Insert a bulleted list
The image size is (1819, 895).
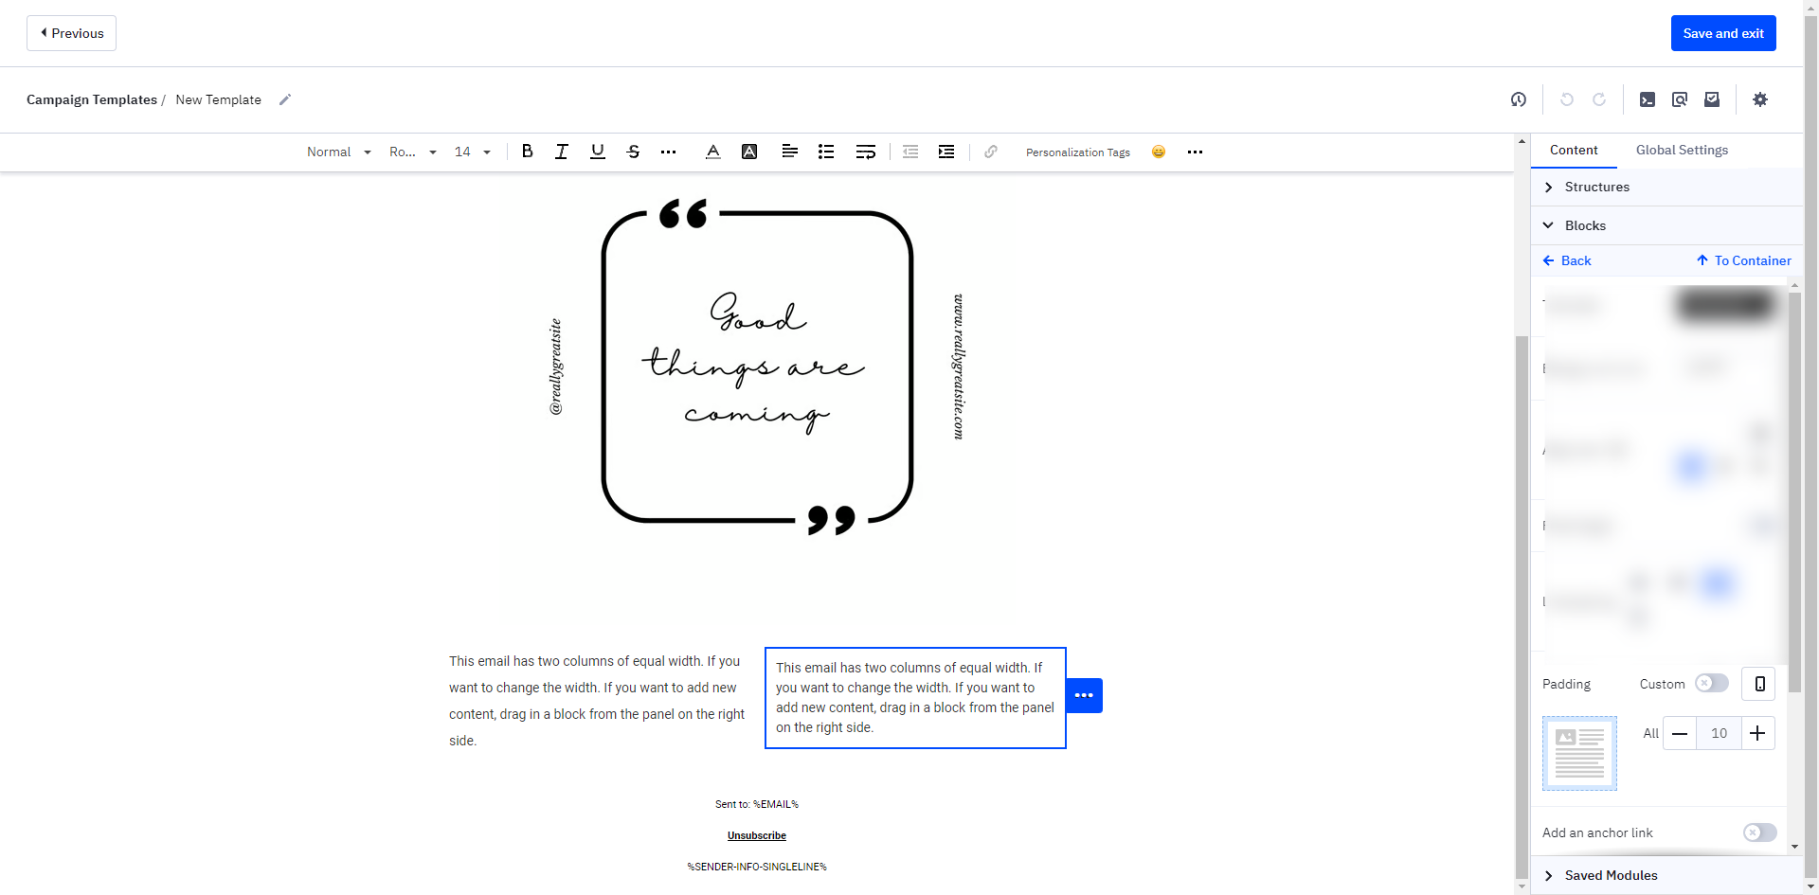click(826, 152)
